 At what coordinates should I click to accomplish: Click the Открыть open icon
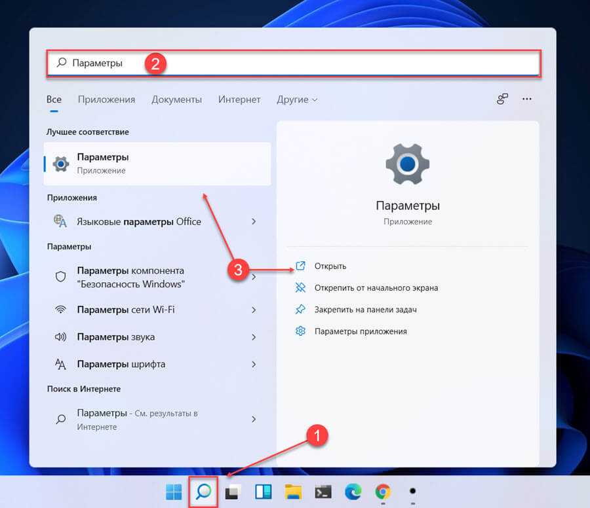coord(300,266)
